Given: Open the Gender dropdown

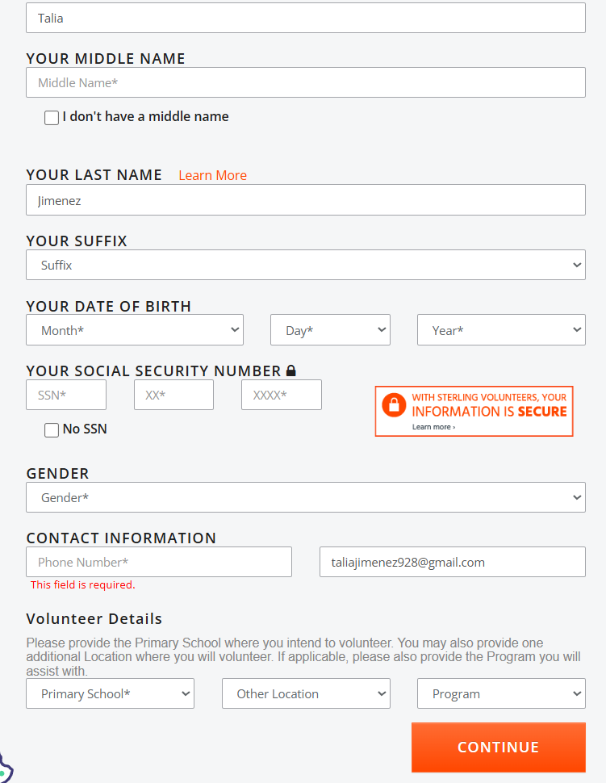Looking at the screenshot, I should tap(306, 497).
